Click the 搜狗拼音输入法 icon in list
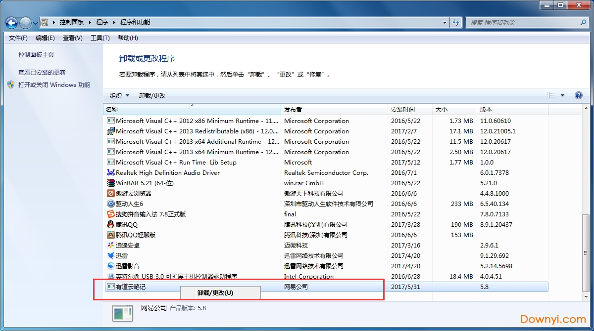Image resolution: width=594 pixels, height=331 pixels. (x=111, y=214)
